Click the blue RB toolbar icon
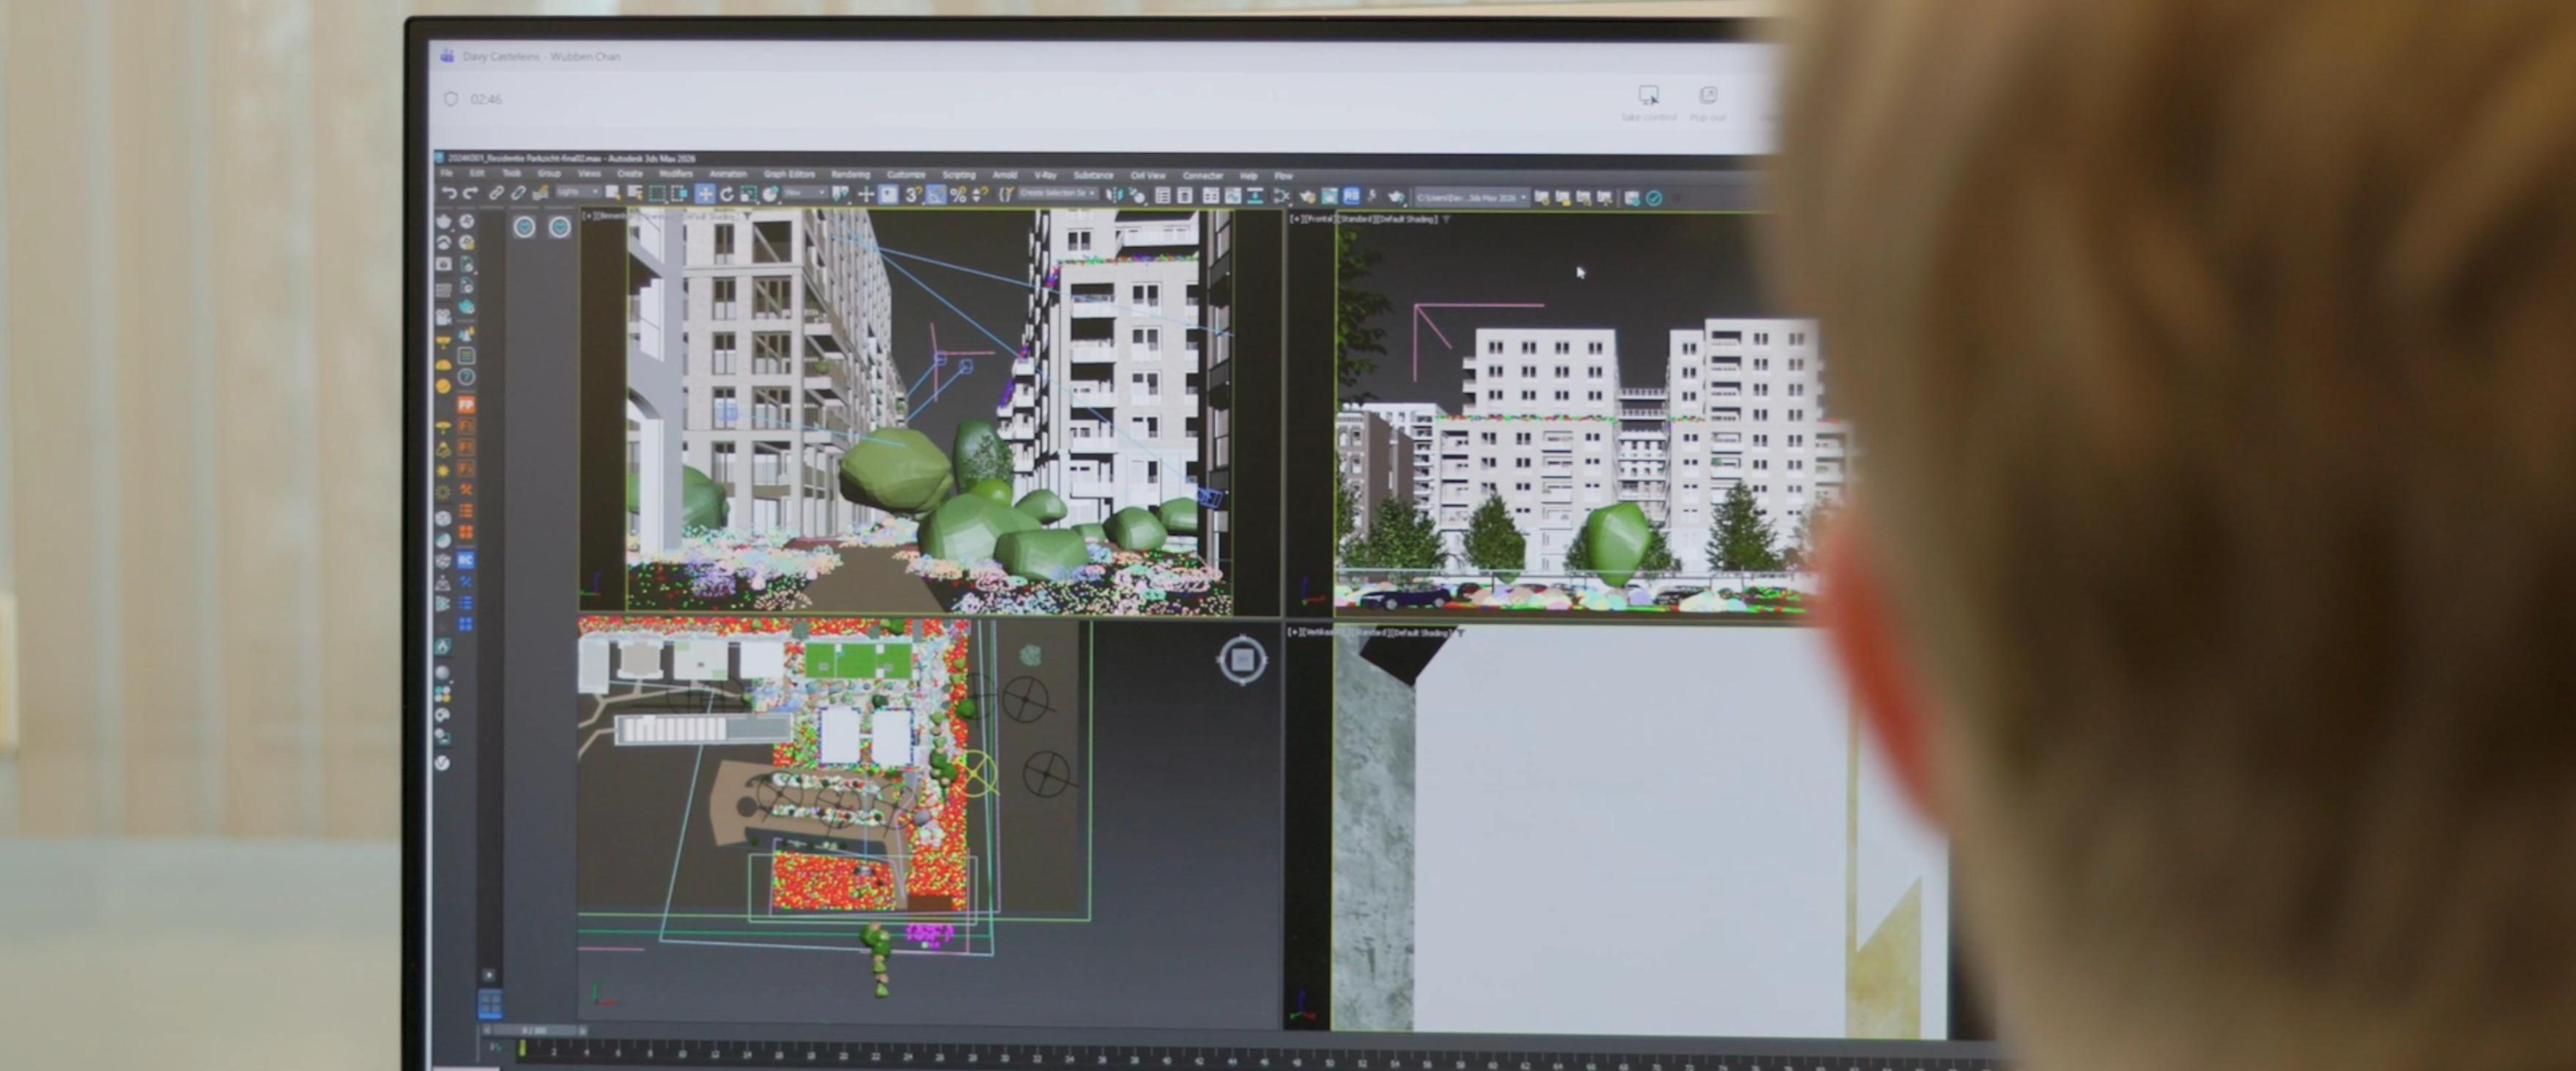The width and height of the screenshot is (2576, 1071). (x=1351, y=197)
